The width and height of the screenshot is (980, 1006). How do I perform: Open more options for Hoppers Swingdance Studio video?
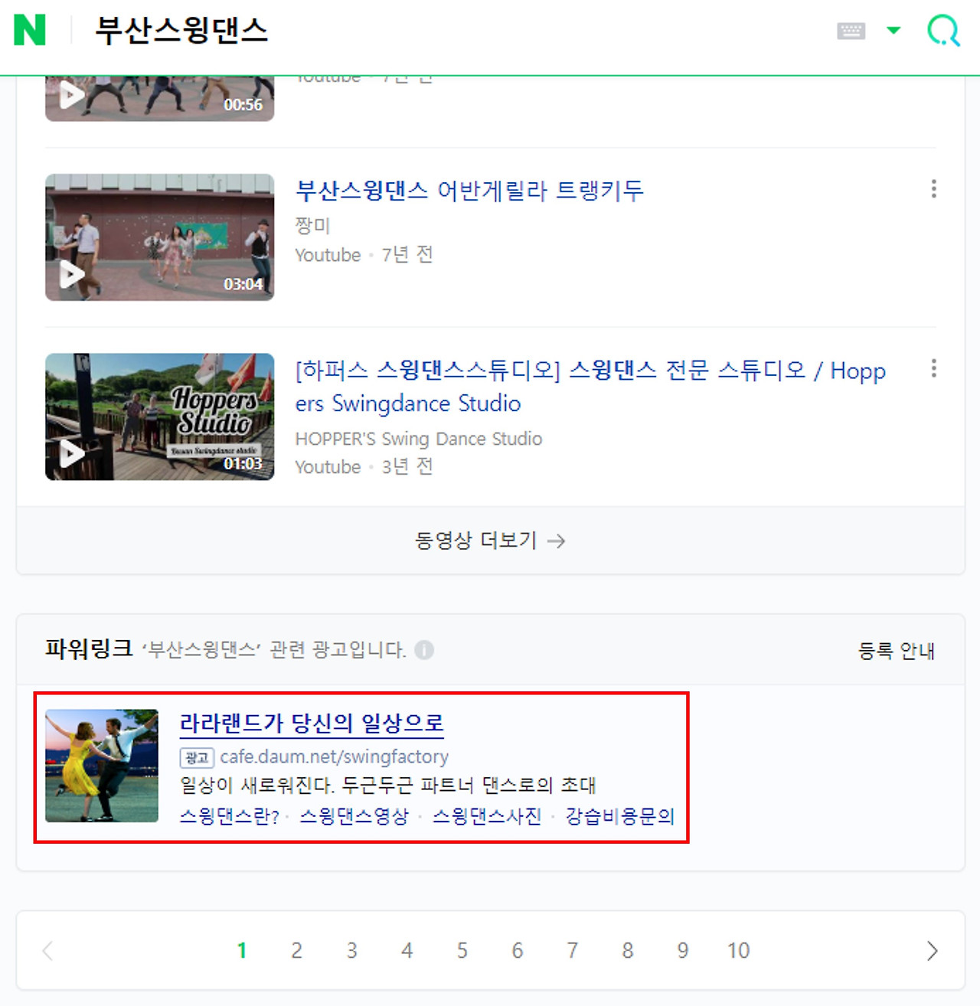coord(933,368)
